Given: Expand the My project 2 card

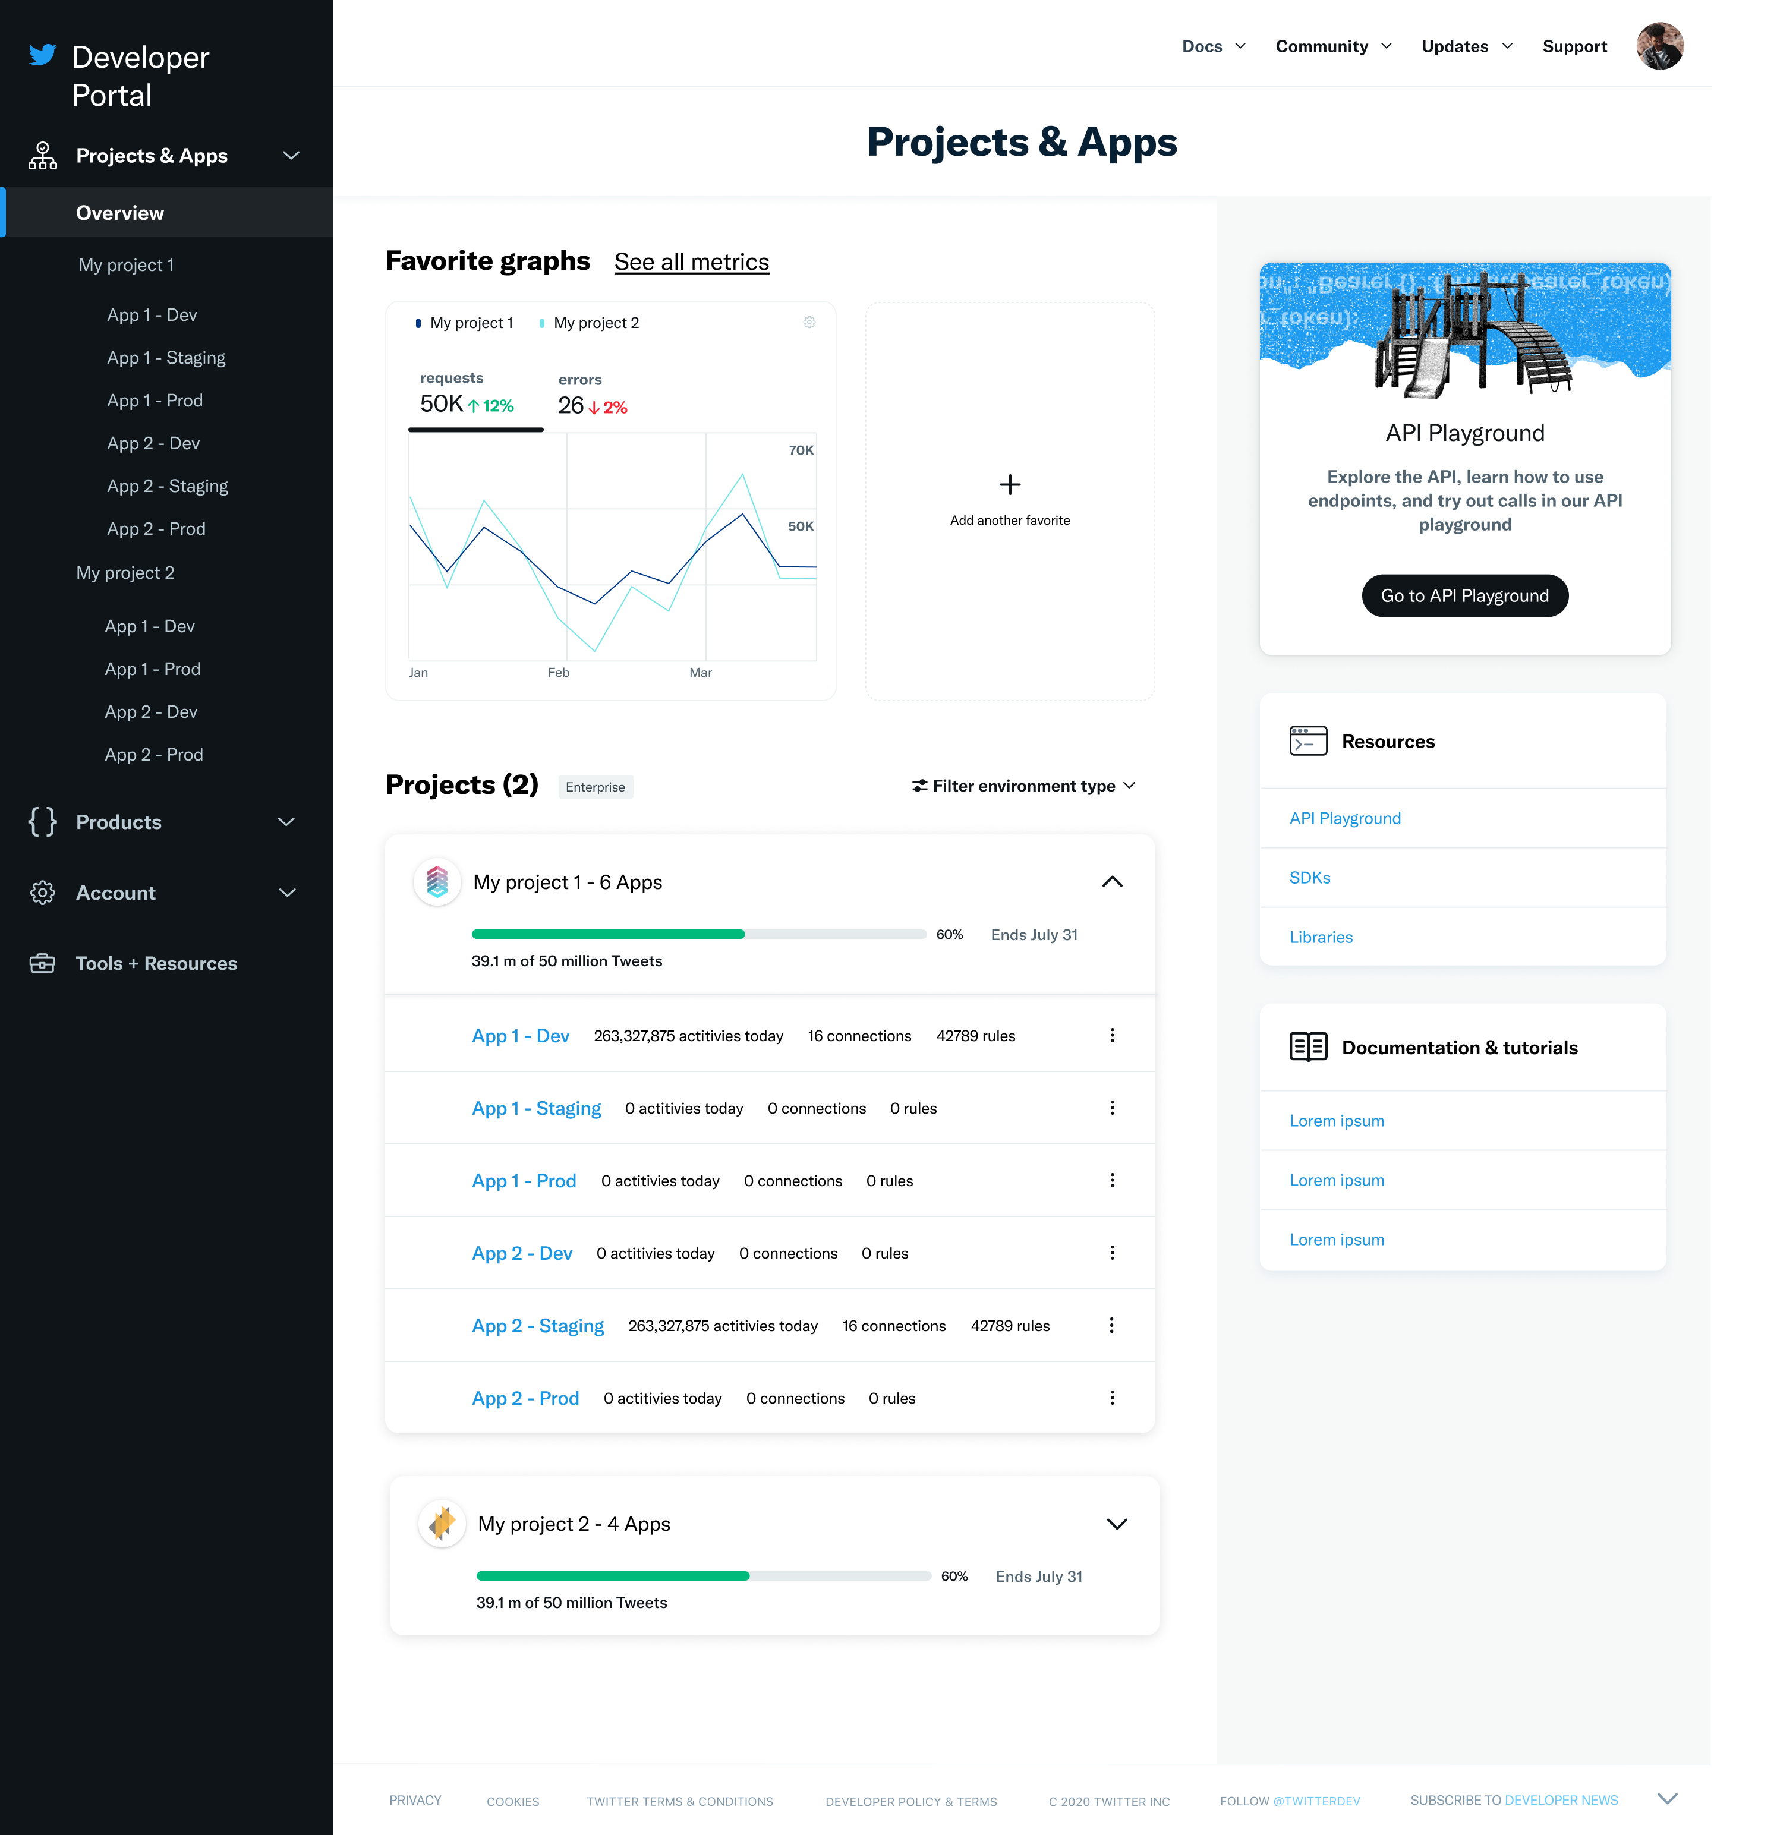Looking at the screenshot, I should tap(1116, 1523).
